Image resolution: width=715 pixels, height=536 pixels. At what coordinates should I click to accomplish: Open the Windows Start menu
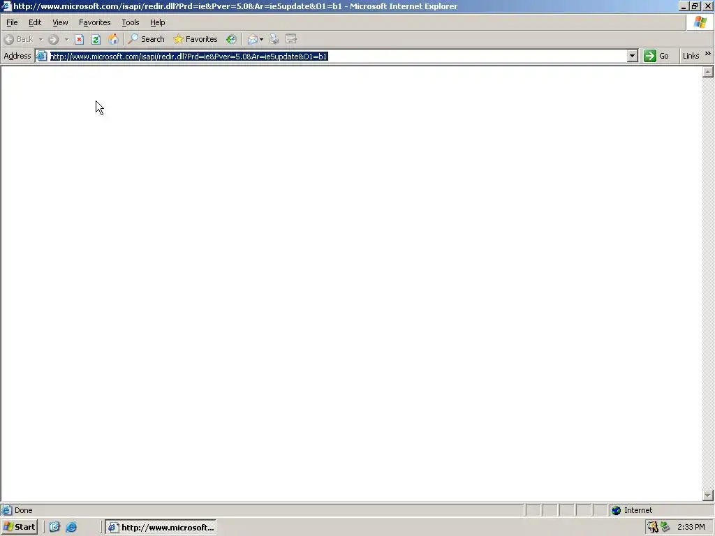pos(19,527)
